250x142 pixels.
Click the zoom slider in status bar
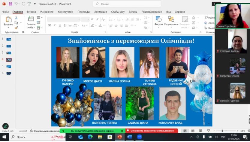pyautogui.click(x=222, y=131)
